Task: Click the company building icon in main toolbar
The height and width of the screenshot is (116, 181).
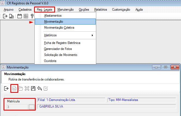Action: tap(11, 16)
